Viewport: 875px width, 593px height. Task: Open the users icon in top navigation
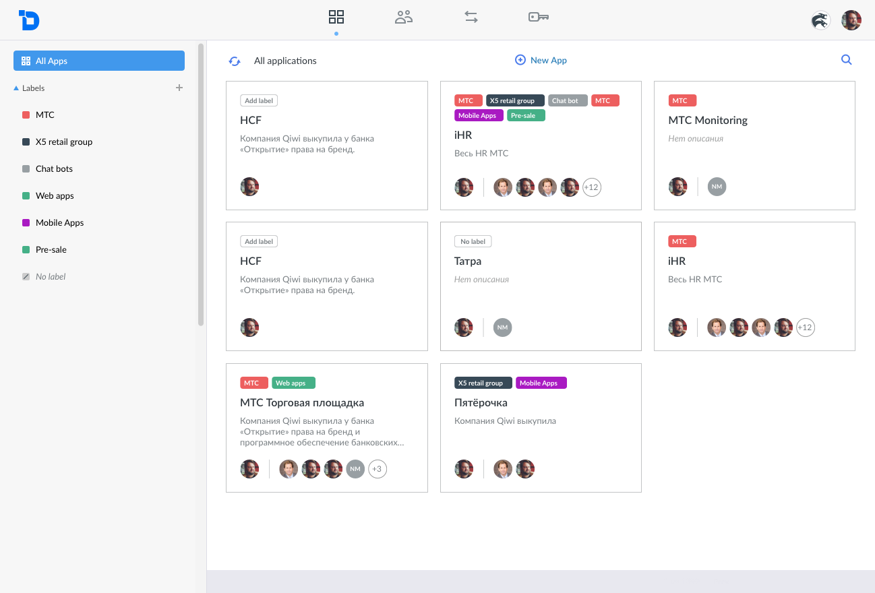(x=404, y=17)
